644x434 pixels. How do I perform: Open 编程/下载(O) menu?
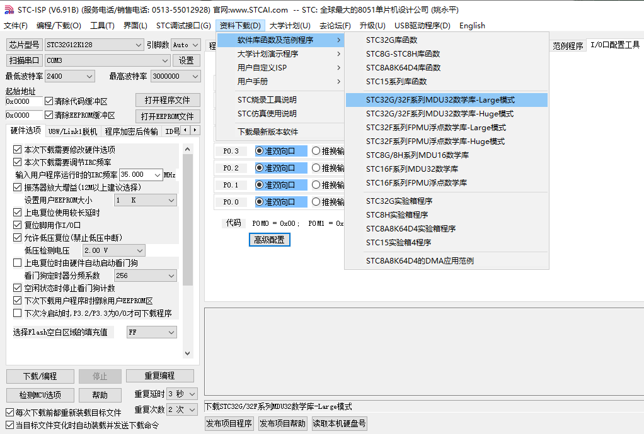pos(59,25)
